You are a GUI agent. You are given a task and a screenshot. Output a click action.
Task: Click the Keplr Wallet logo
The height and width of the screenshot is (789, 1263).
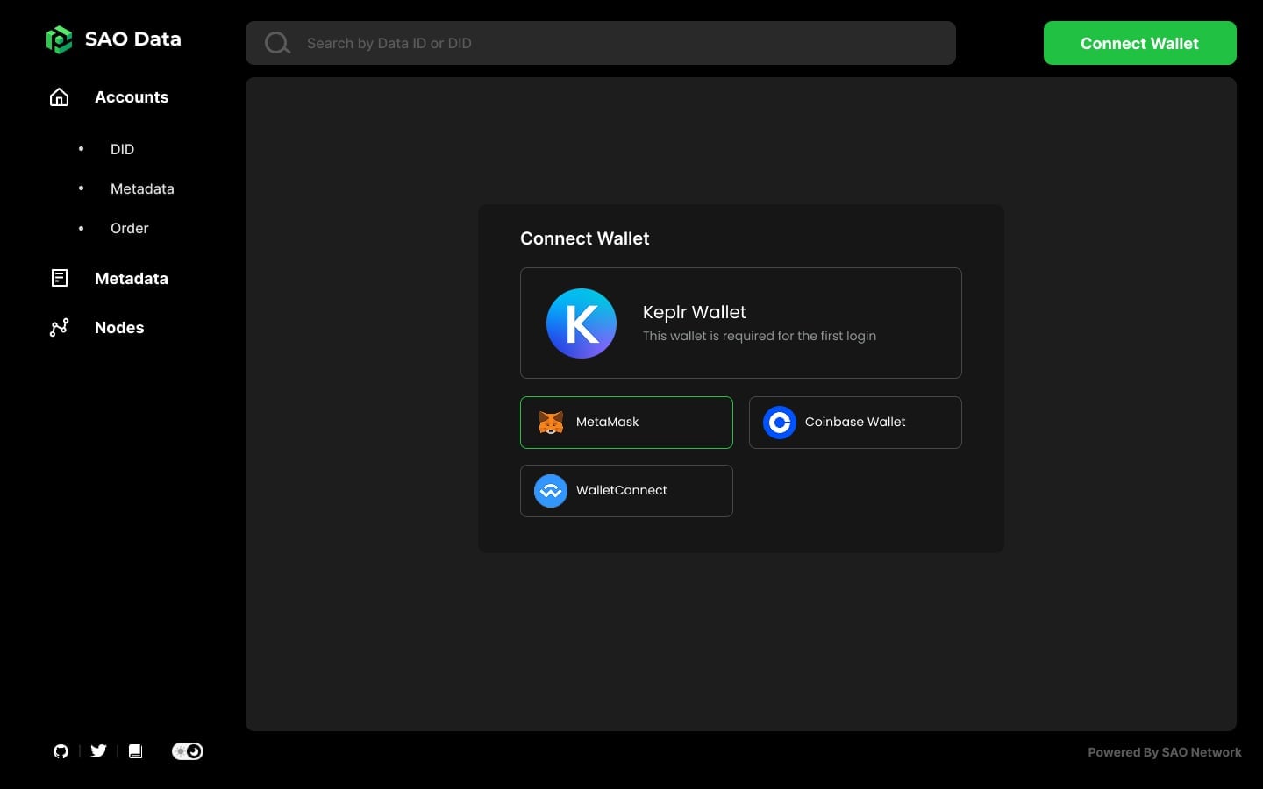(x=582, y=323)
